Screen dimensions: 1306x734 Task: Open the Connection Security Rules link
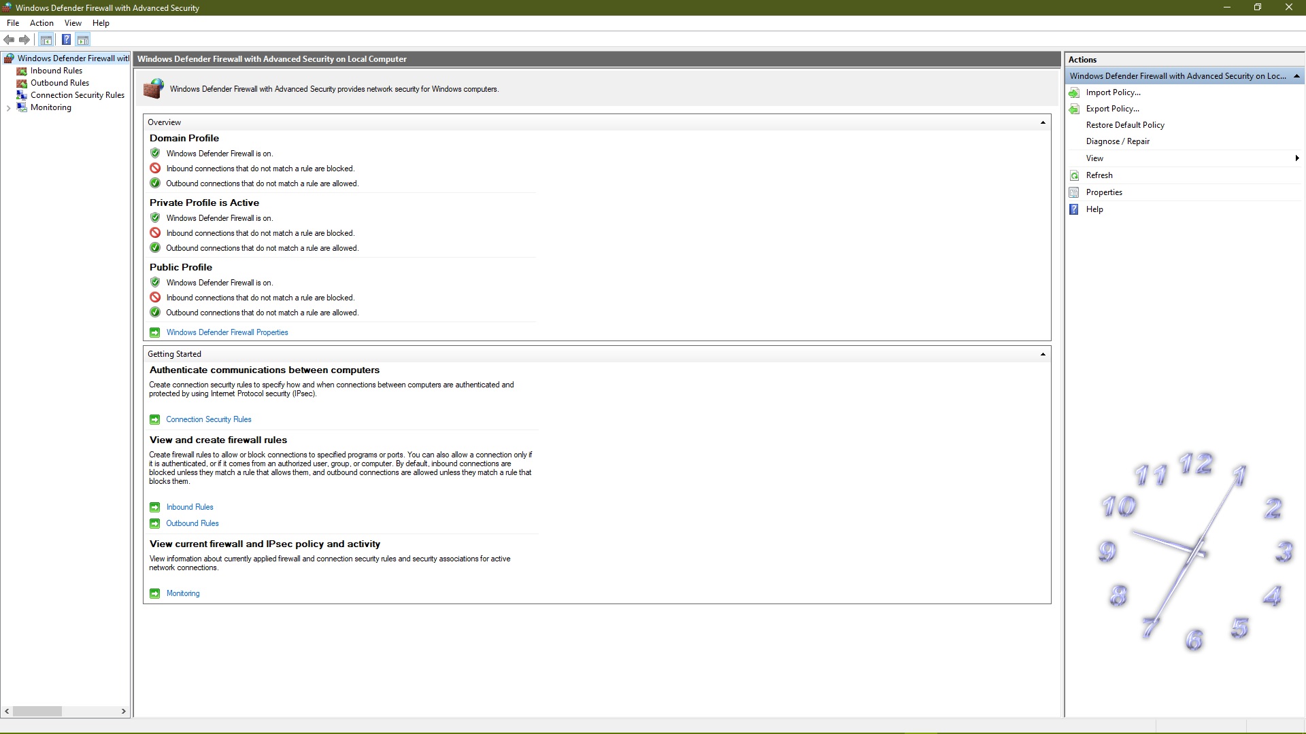tap(209, 419)
